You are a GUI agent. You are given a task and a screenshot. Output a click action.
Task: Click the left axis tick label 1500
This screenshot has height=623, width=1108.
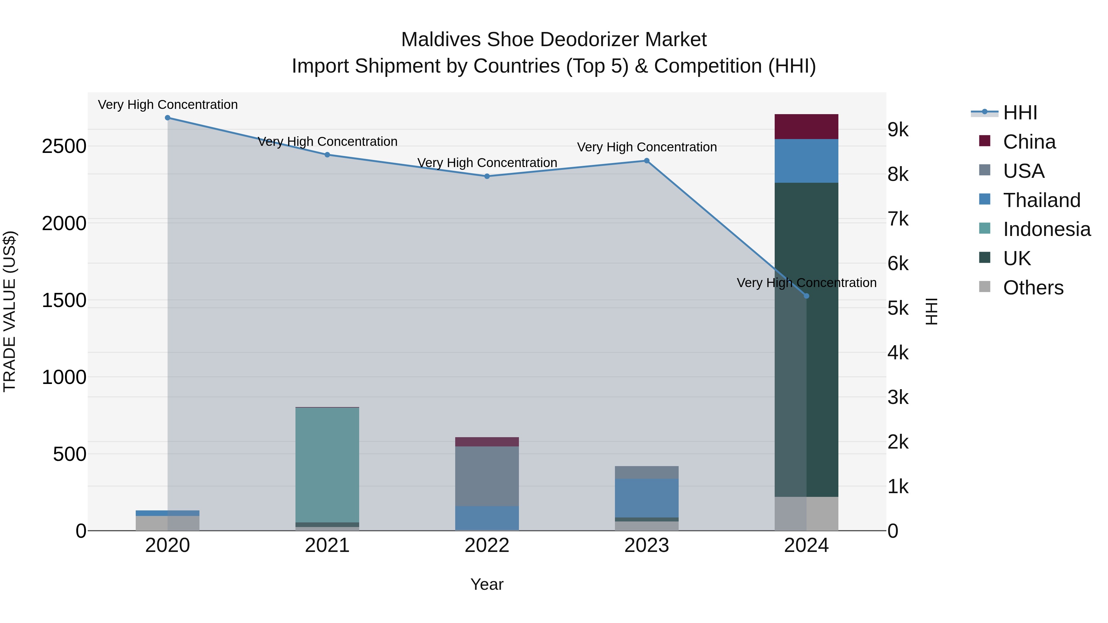(x=64, y=301)
